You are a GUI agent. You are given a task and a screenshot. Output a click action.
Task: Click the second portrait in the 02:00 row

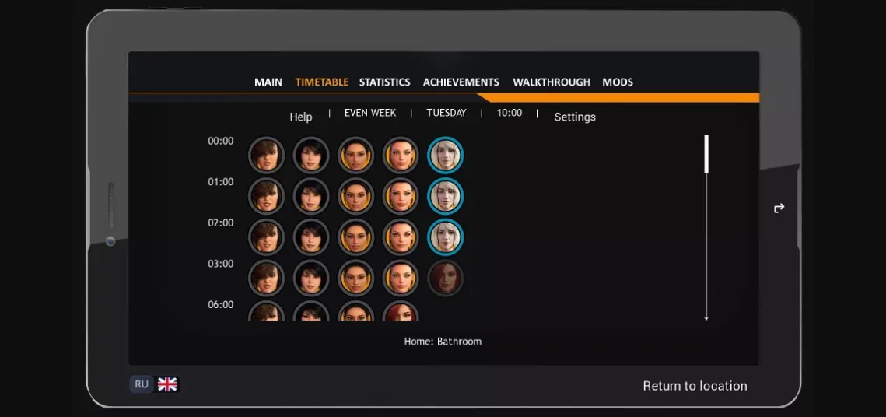coord(311,237)
